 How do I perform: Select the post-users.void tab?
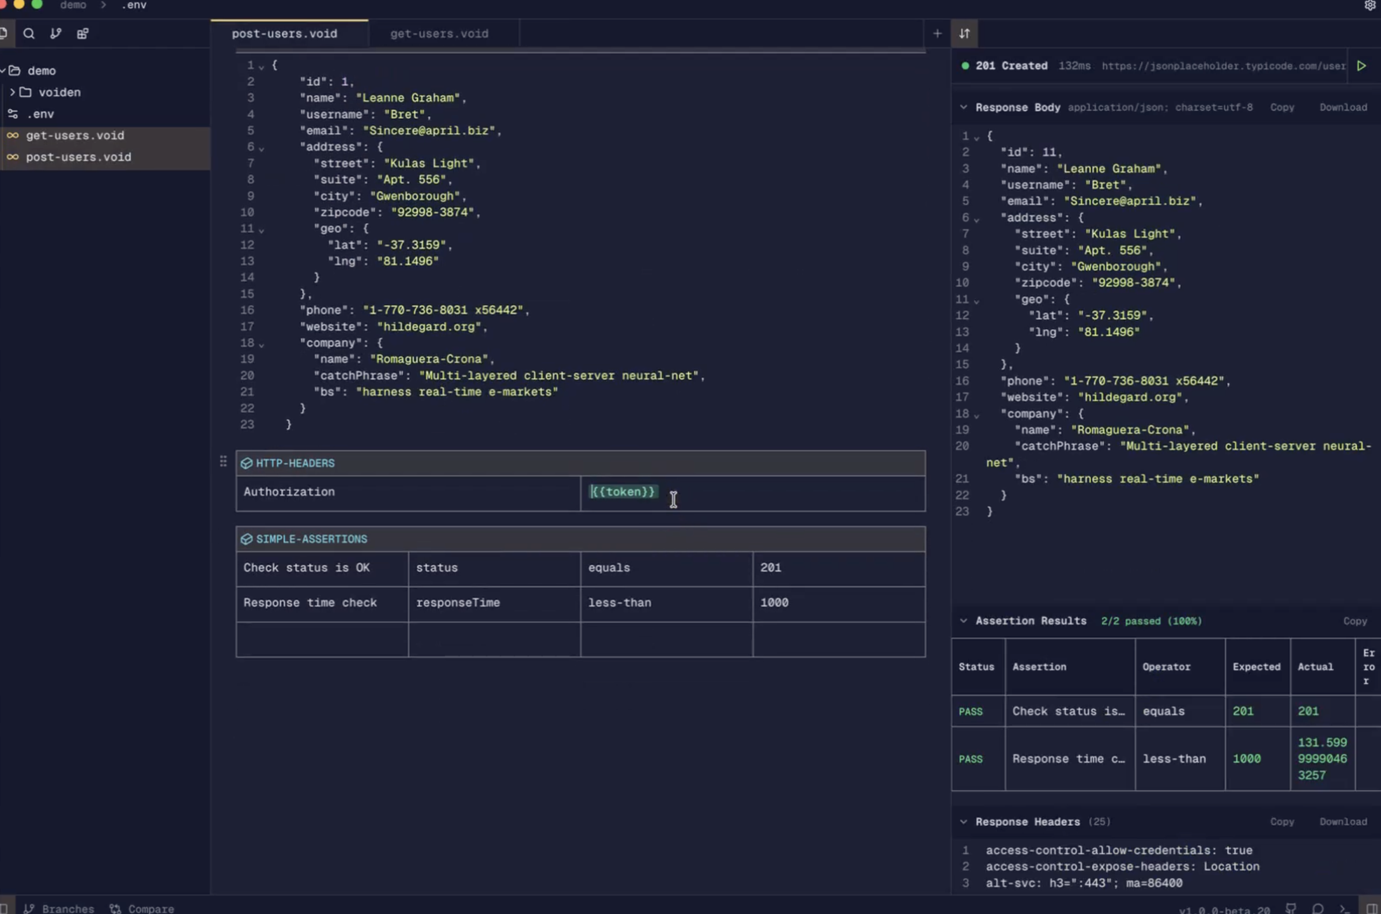click(x=285, y=34)
